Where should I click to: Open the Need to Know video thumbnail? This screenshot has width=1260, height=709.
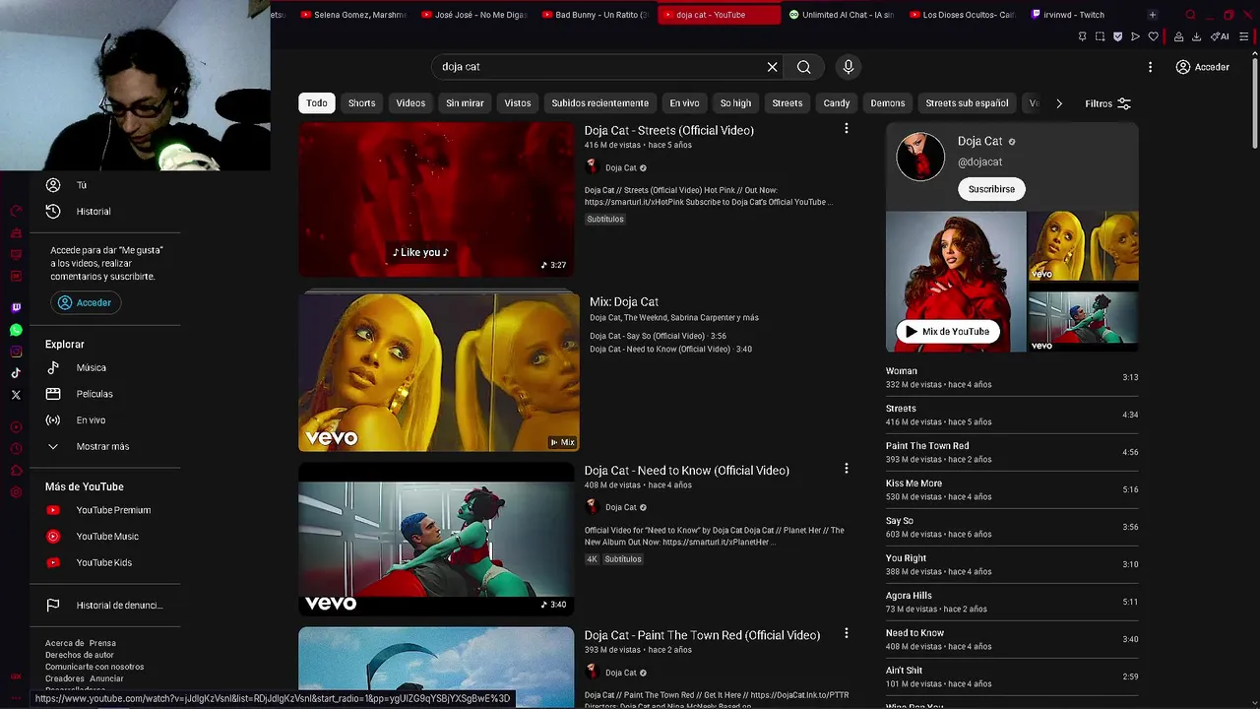[x=436, y=540]
